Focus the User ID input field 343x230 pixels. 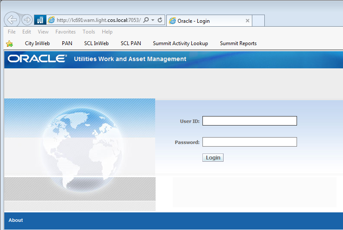[249, 121]
